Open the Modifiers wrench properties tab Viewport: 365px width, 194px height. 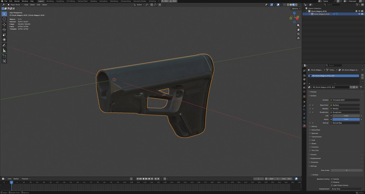coord(304,106)
